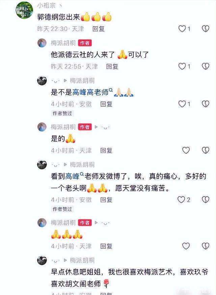This screenshot has width=216, height=295.
Task: Open 梅派胡桐 author profile name in first reply
Action: pyautogui.click(x=63, y=43)
